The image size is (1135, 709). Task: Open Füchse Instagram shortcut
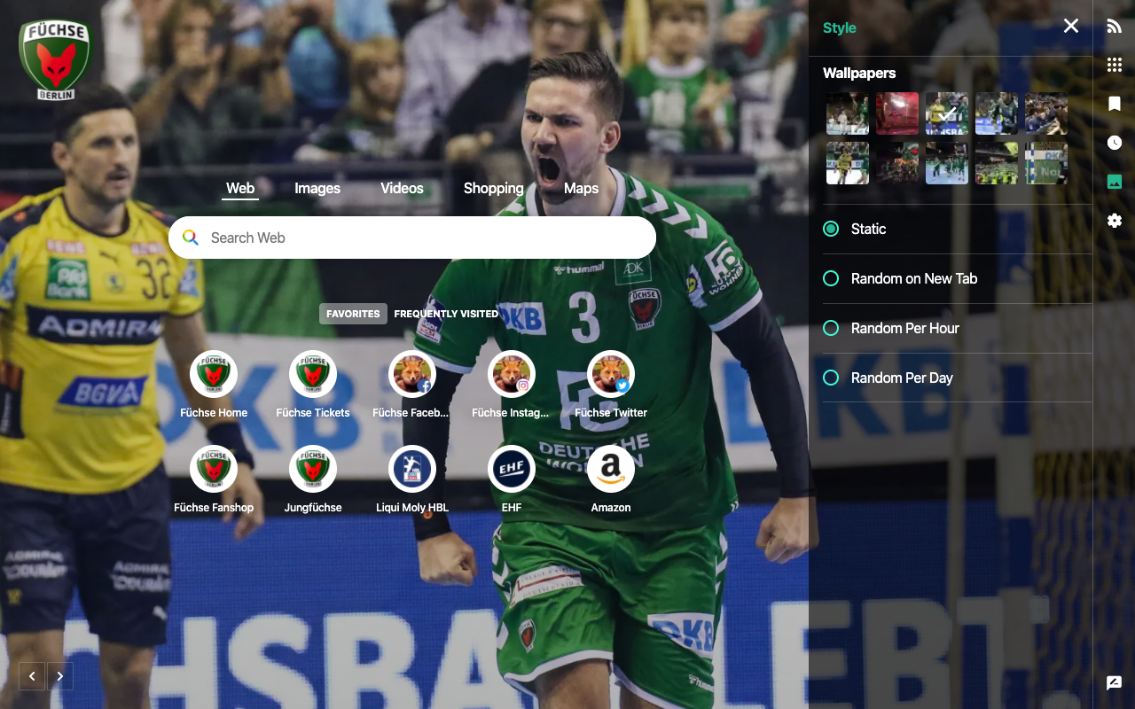[512, 374]
